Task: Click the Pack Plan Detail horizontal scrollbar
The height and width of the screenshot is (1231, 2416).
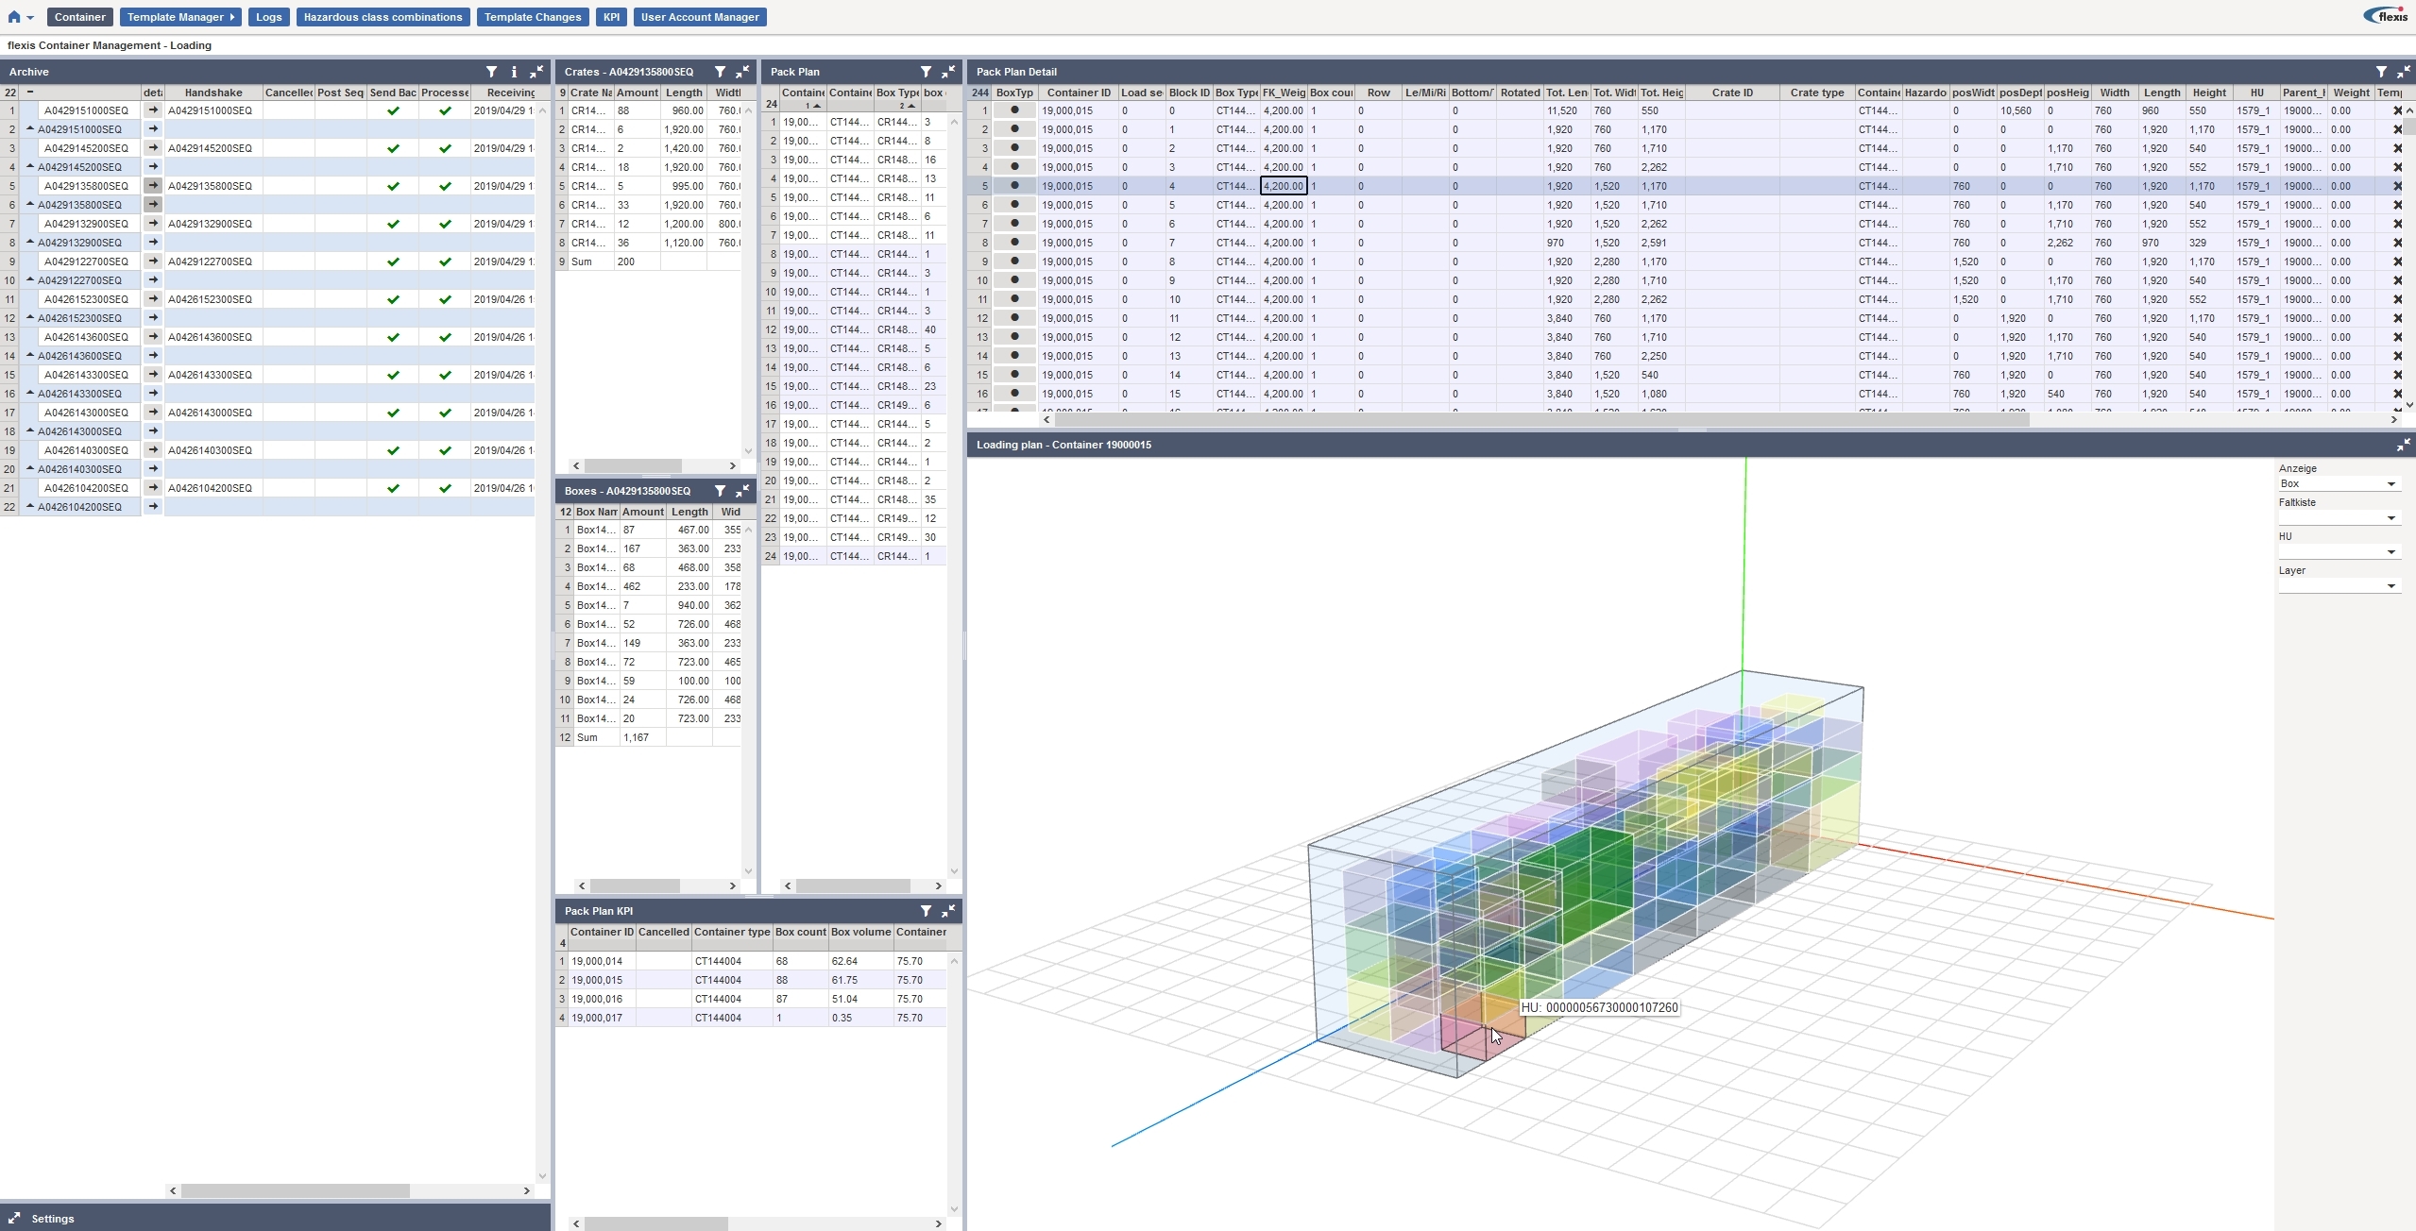Action: click(x=1540, y=420)
